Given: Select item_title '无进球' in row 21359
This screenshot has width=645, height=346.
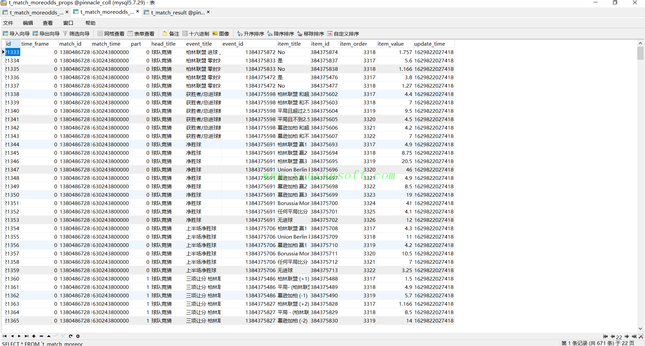Looking at the screenshot, I should click(x=293, y=270).
